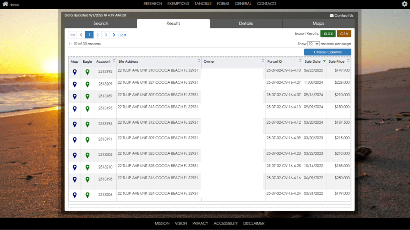This screenshot has width=410, height=230.
Task: View map location for account 2513189
Action: tap(75, 96)
